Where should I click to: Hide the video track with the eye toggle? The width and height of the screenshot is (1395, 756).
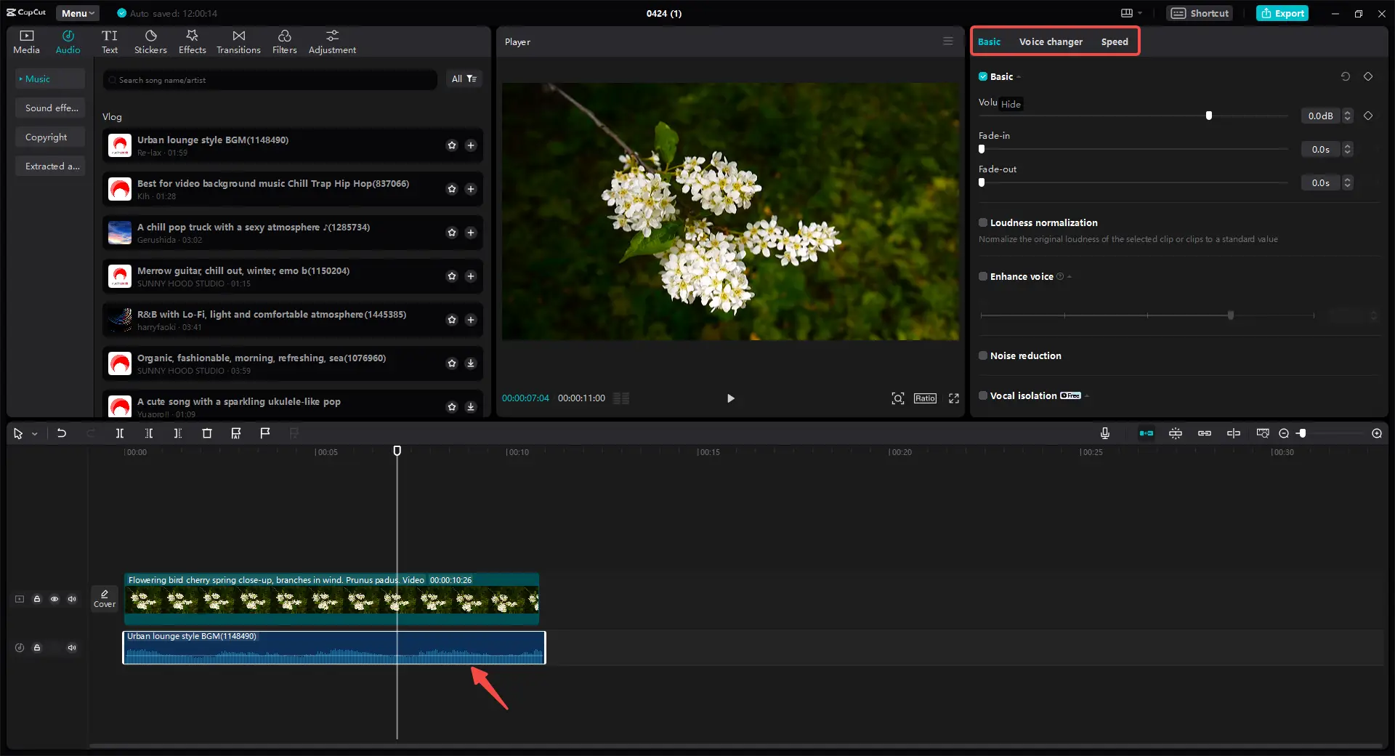pyautogui.click(x=54, y=599)
